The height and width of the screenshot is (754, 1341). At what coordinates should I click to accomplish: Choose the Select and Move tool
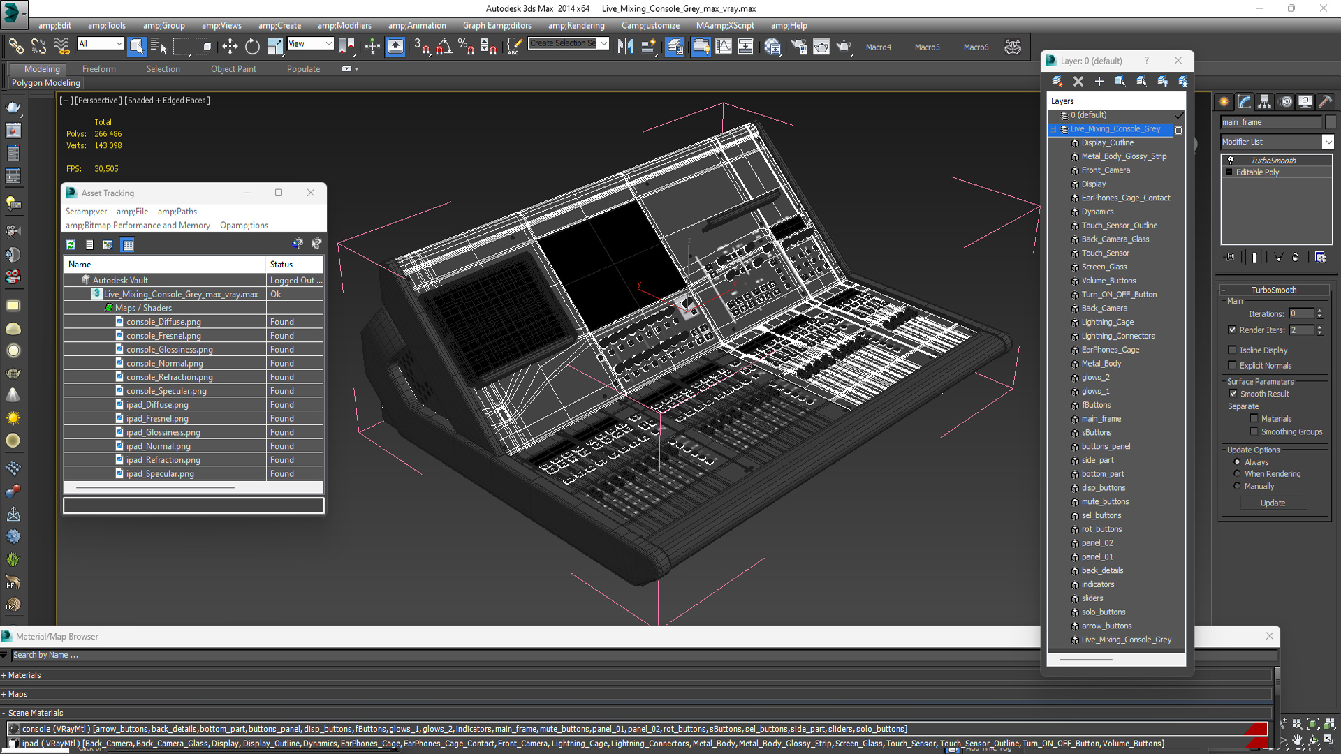230,47
